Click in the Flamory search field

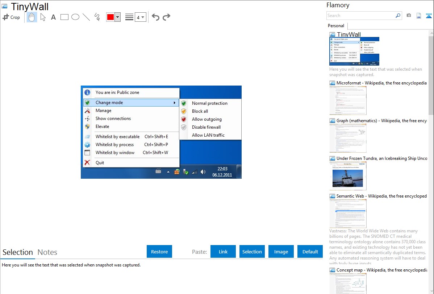pyautogui.click(x=360, y=16)
